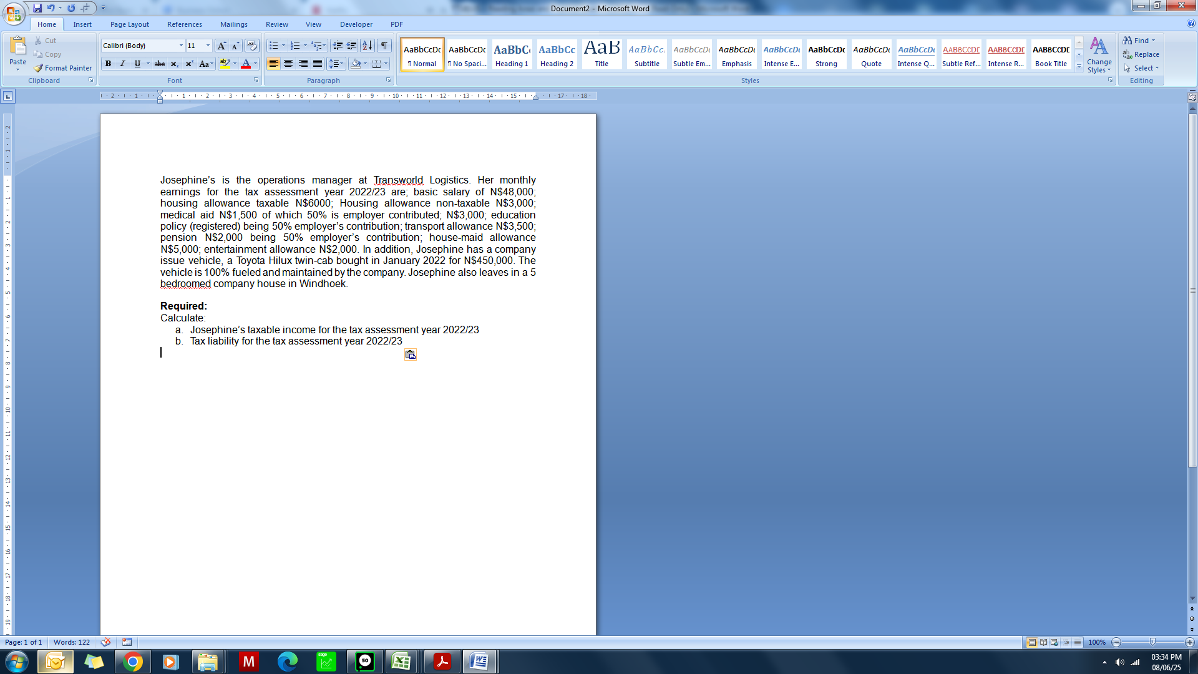Viewport: 1198px width, 674px height.
Task: Open the Insert tab
Action: 82,24
